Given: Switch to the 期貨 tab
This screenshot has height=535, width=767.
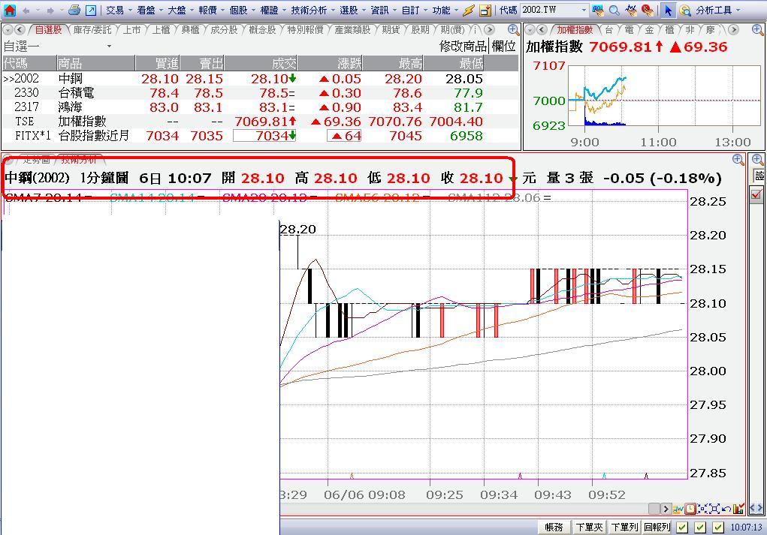Looking at the screenshot, I should pyautogui.click(x=391, y=30).
